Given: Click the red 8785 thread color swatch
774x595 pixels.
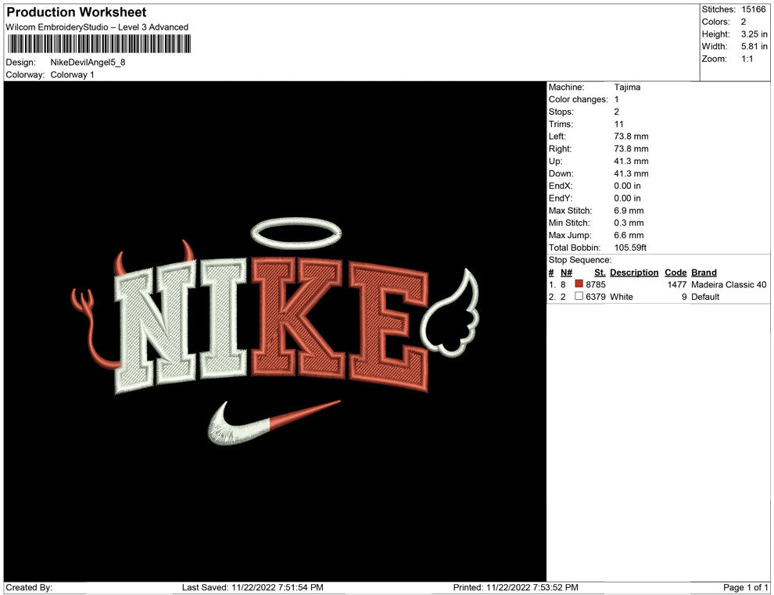Looking at the screenshot, I should coord(579,284).
